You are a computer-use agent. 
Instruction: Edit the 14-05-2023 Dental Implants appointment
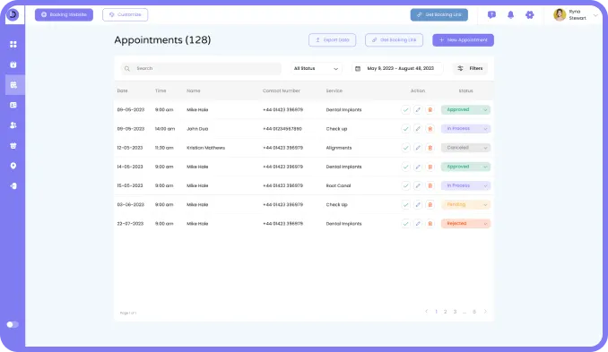(x=418, y=167)
